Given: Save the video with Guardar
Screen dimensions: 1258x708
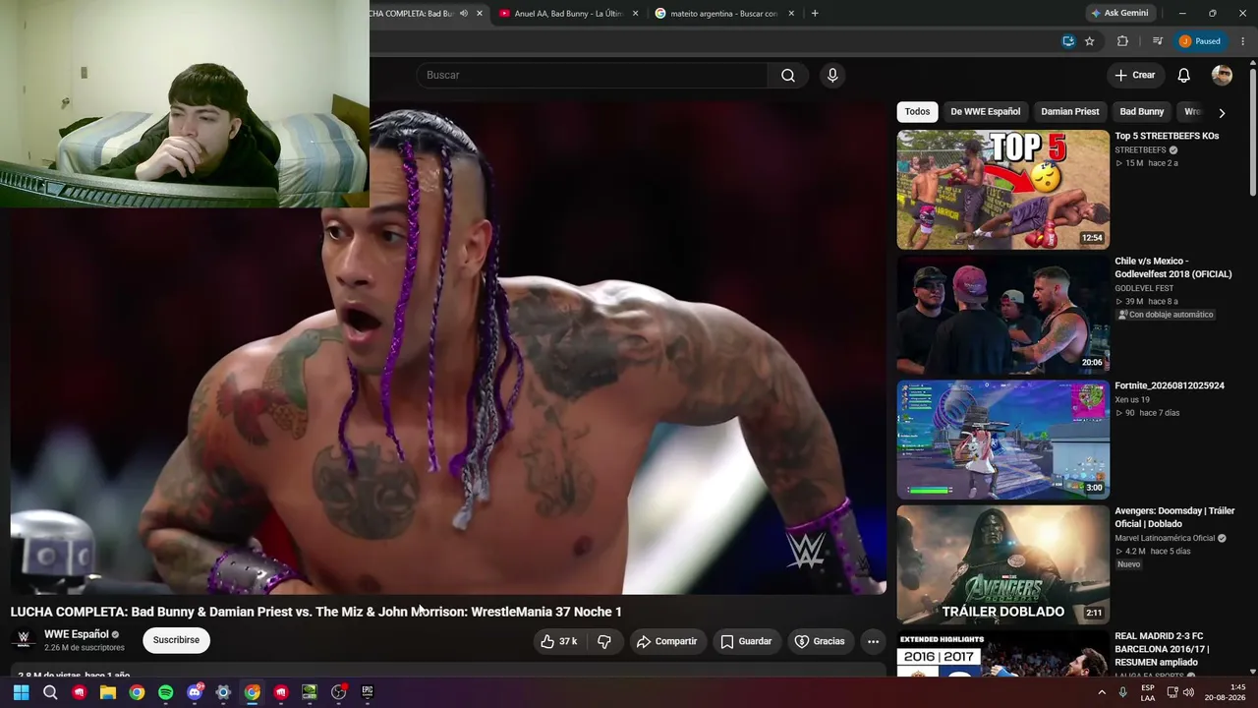Looking at the screenshot, I should 746,641.
